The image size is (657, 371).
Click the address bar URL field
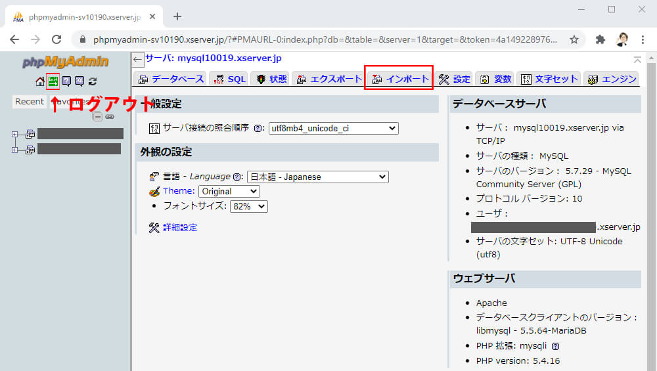325,39
